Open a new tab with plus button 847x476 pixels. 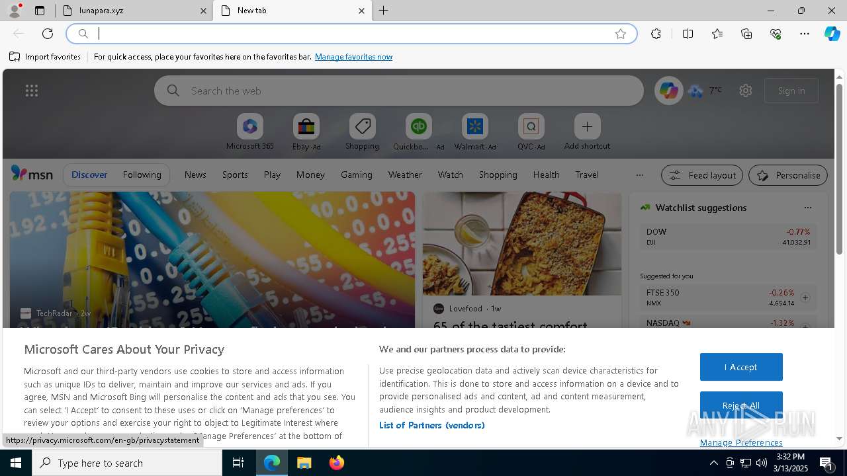[x=384, y=11]
